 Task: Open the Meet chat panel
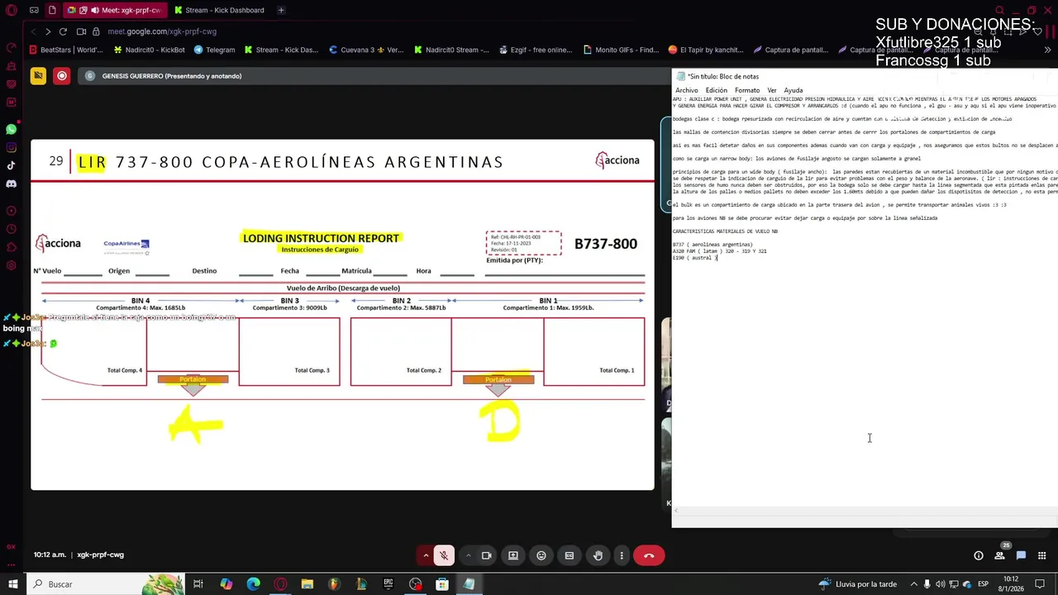[1021, 555]
